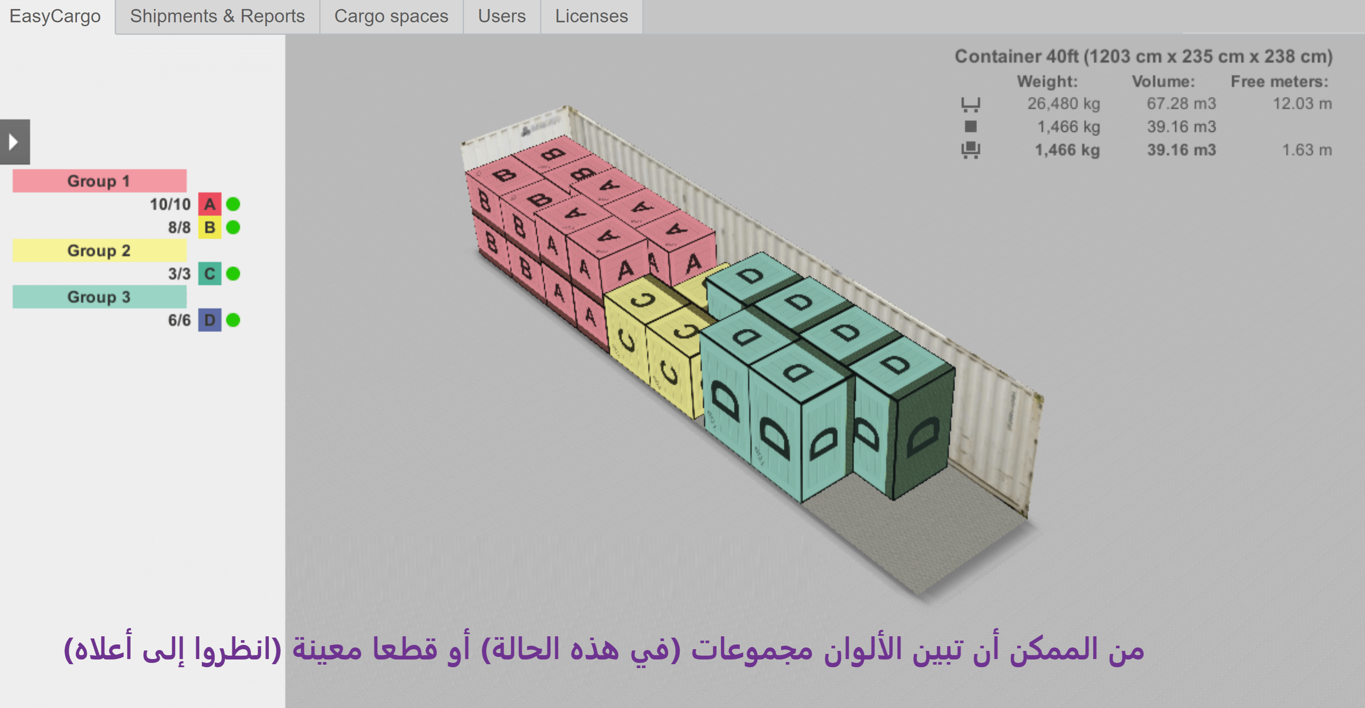1365x708 pixels.
Task: Click item A count badge 10/10
Action: point(167,203)
